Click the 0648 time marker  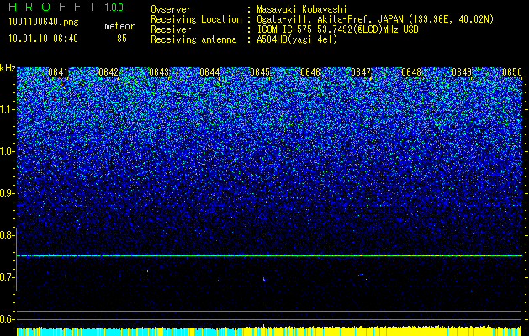[x=411, y=72]
